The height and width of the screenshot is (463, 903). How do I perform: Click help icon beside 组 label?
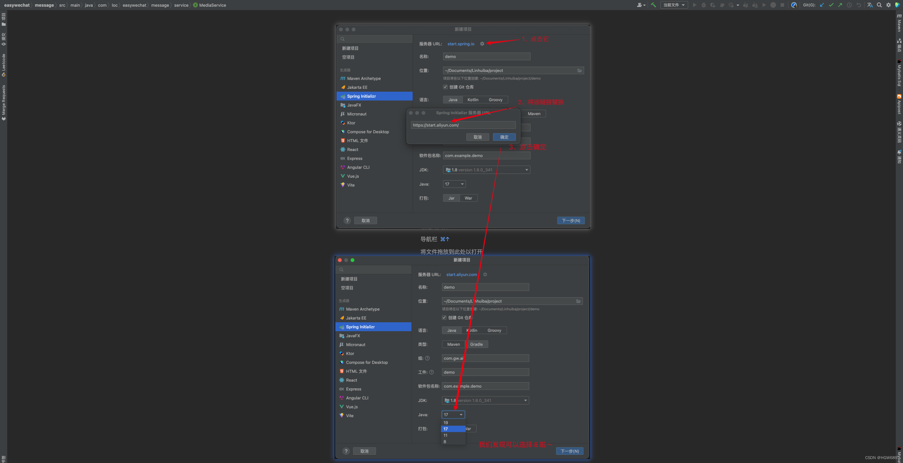click(428, 358)
